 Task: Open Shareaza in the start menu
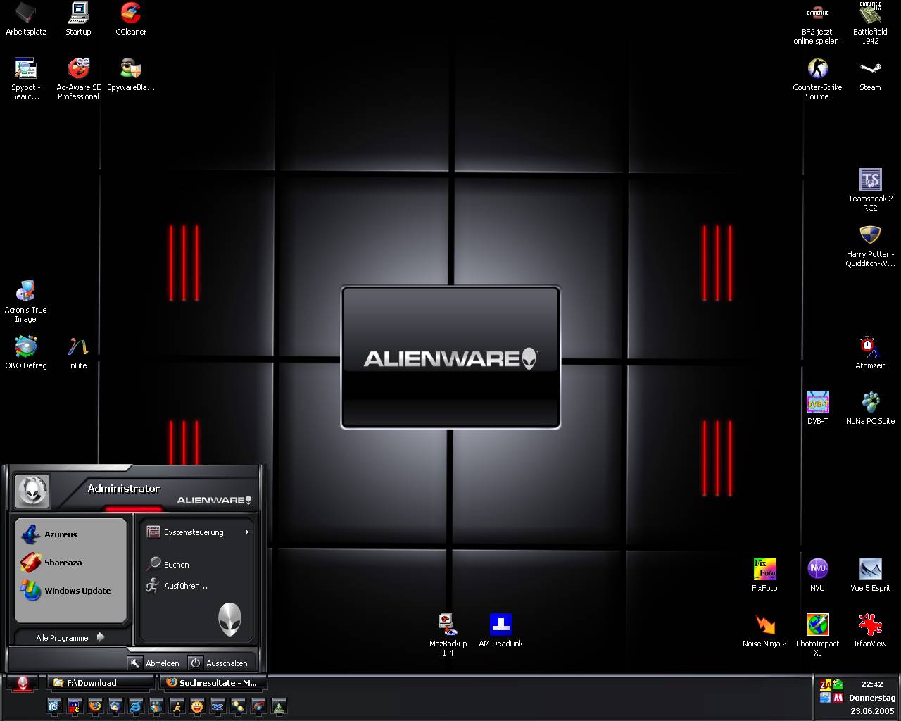tap(70, 563)
